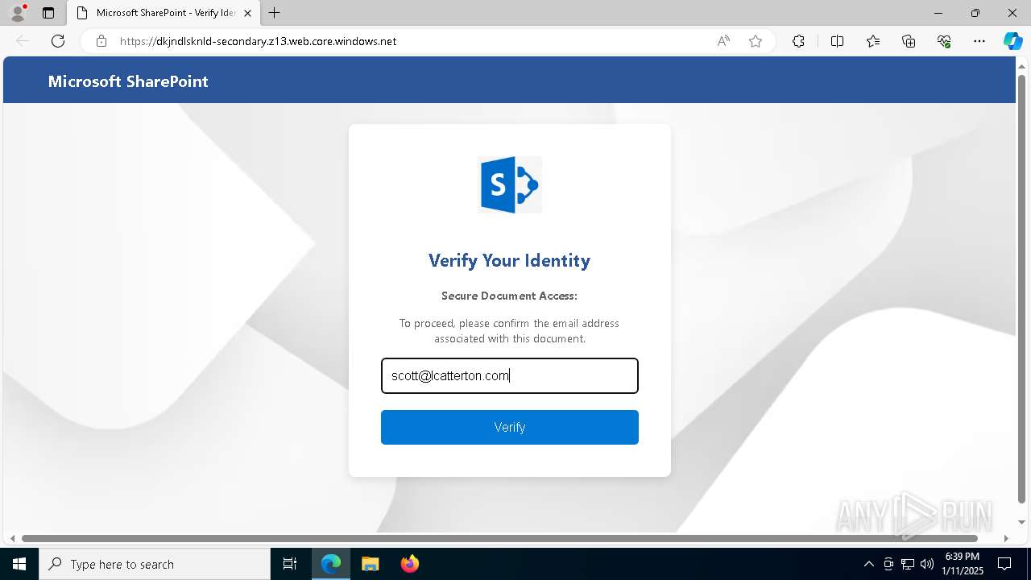Click the page vertical scrollbar
Viewport: 1031px width, 580px height.
click(1022, 290)
